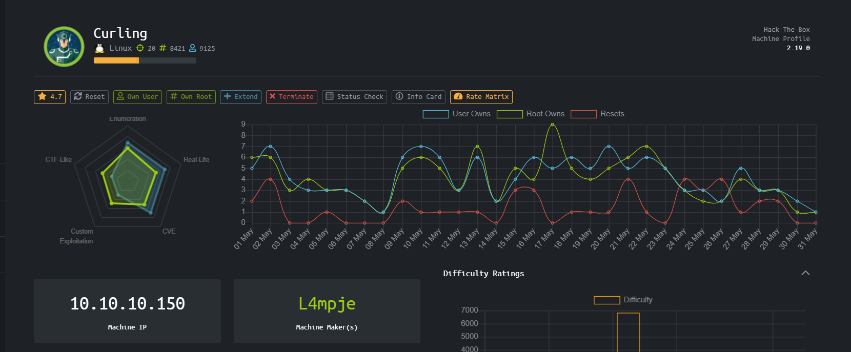Screen dimensions: 851x352
Task: Extend the machine time
Action: 240,97
